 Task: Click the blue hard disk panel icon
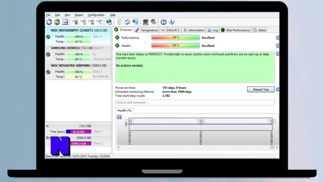pos(65,22)
